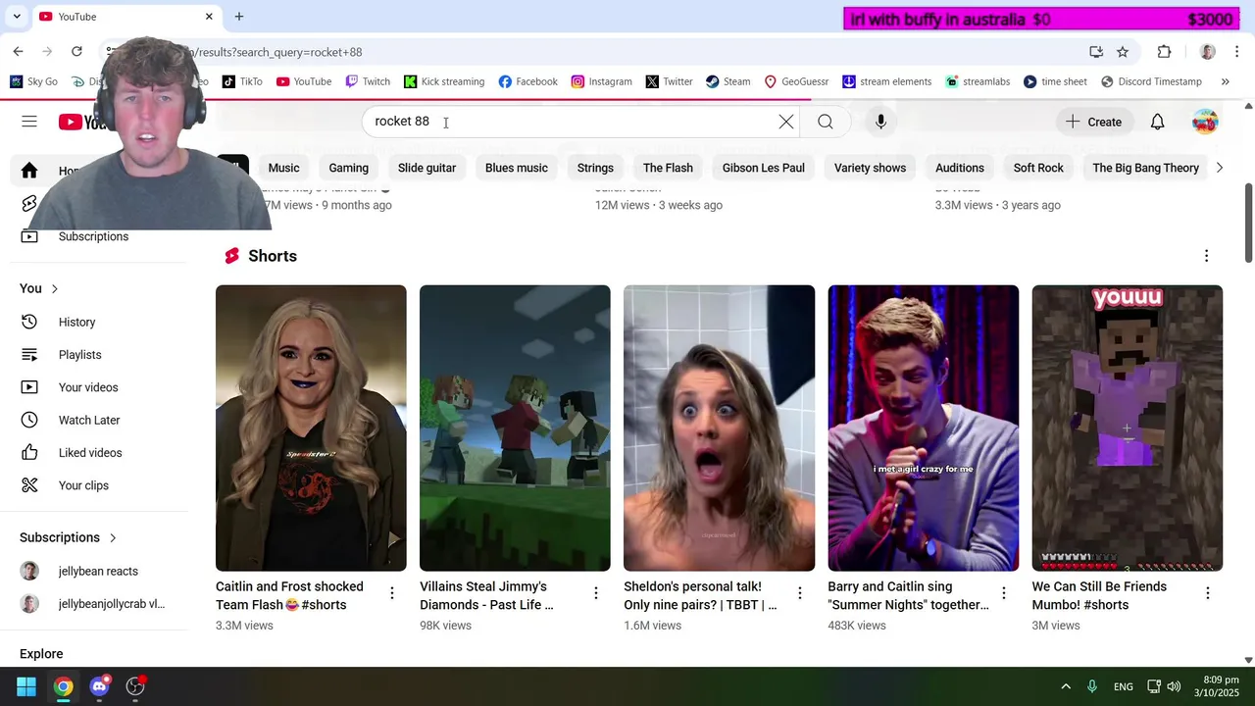
Task: Open options for the Sheldon's personal talk short
Action: point(800,593)
